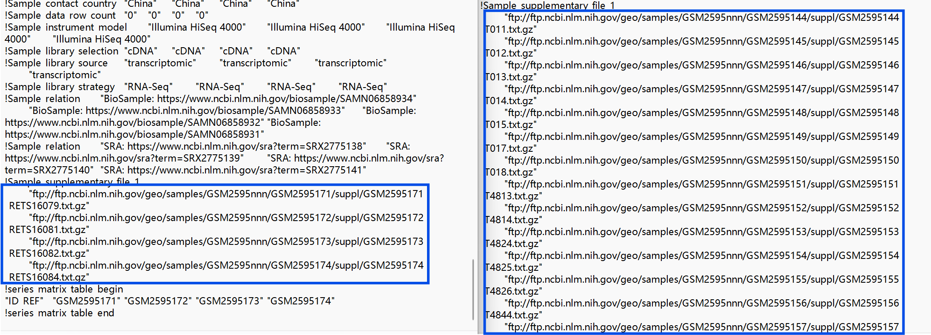Click the FTP path ending GSM2595146
931x335 pixels.
point(703,65)
